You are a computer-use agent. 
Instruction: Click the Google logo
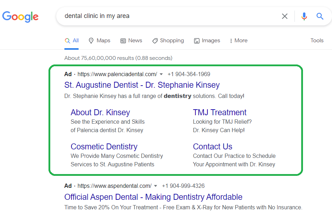pos(20,17)
